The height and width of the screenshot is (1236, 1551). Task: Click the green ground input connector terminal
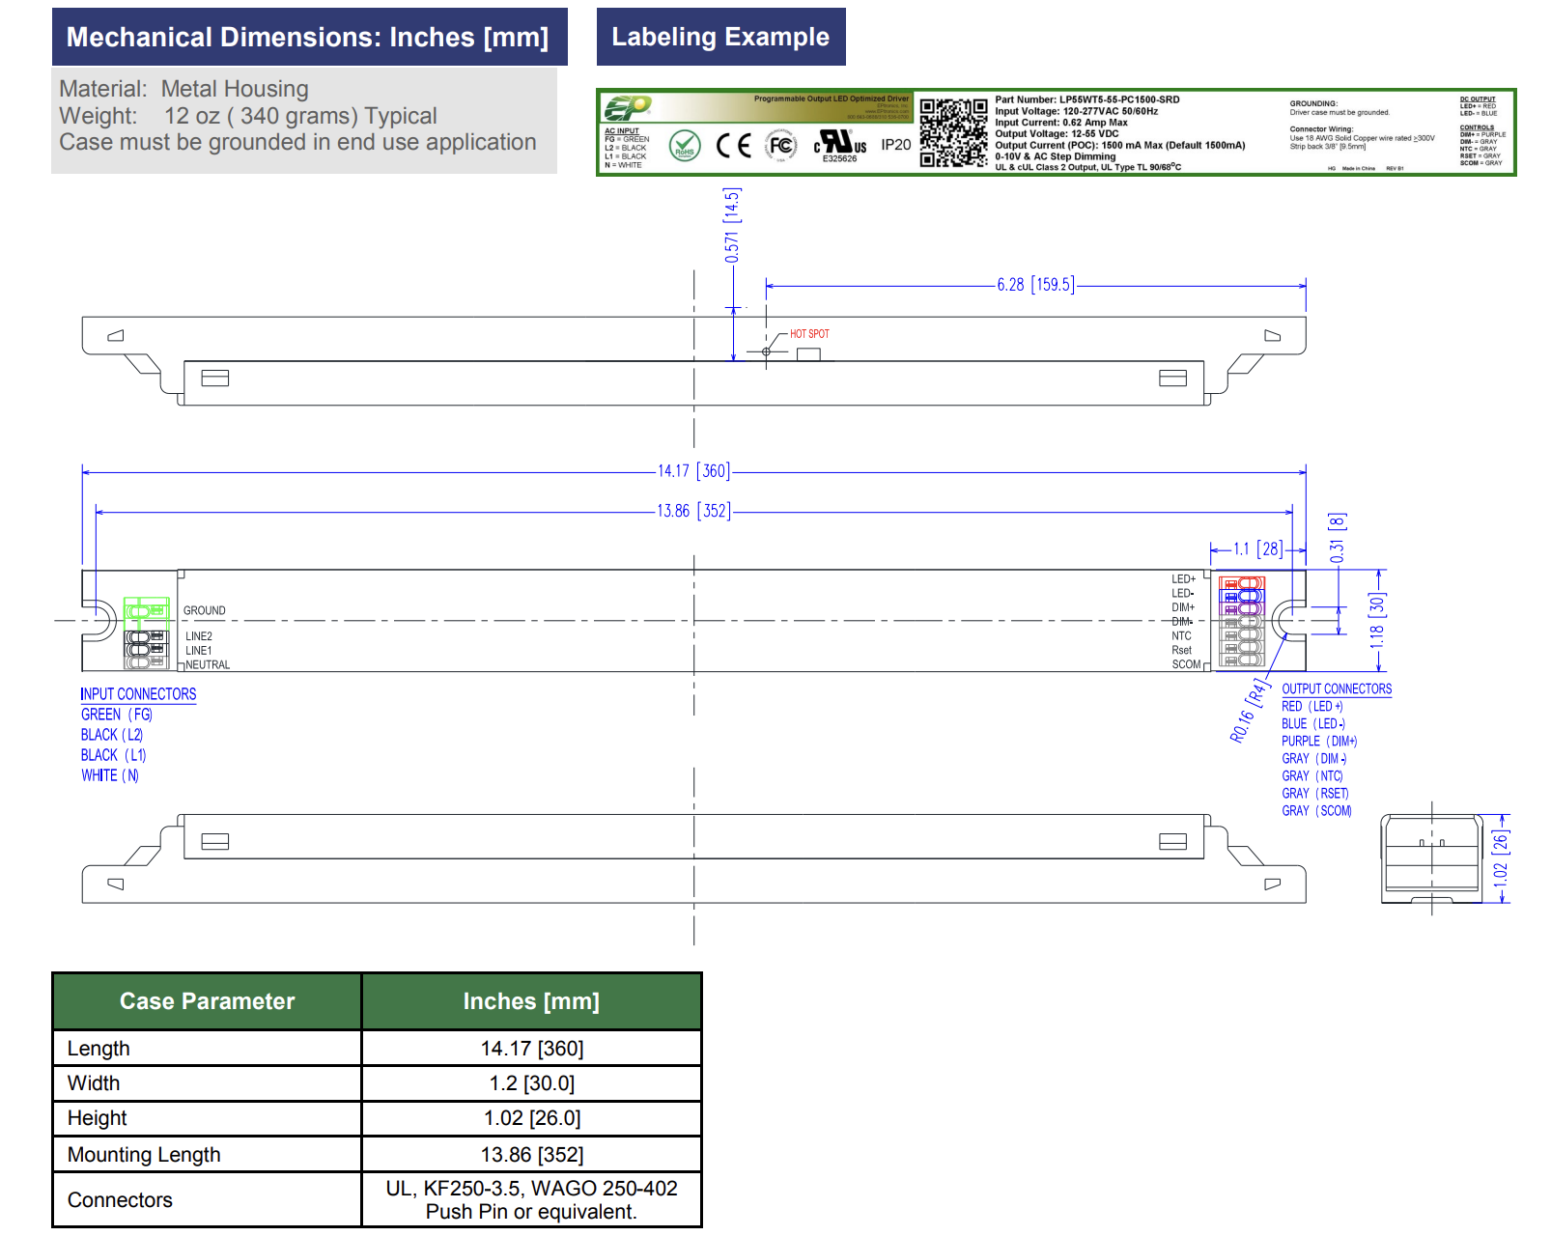tap(146, 610)
